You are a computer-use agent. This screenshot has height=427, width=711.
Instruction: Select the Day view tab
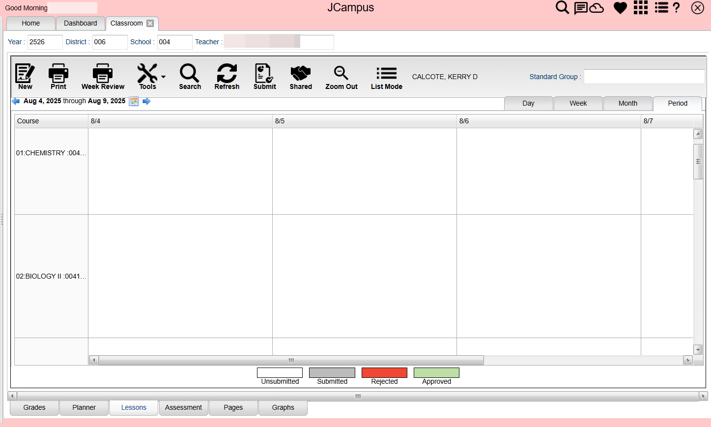(x=528, y=103)
